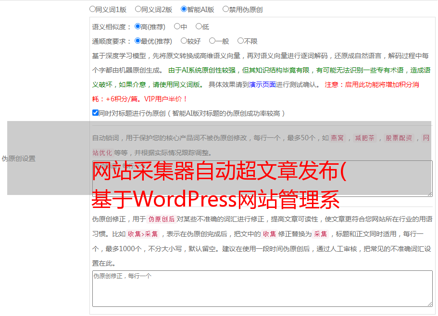The image size is (438, 316).
Task: Click the 伪原创设置 section label
Action: 19,158
